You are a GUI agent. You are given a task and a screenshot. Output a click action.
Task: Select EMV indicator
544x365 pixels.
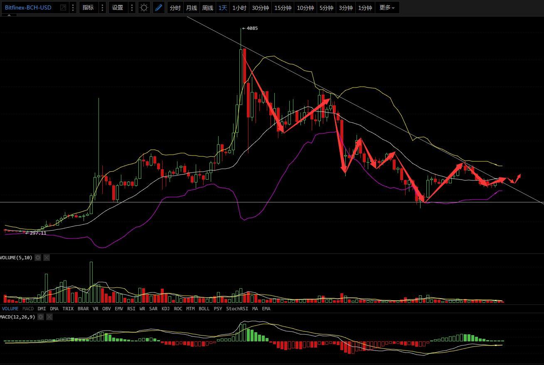click(119, 309)
